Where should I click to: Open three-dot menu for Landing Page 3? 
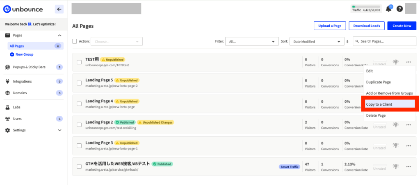pyautogui.click(x=409, y=146)
